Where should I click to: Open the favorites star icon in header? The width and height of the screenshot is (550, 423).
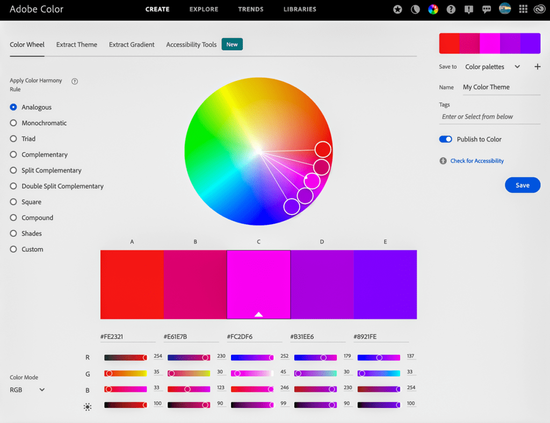397,10
